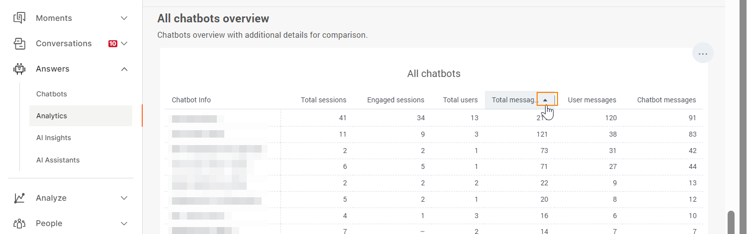The image size is (747, 234).
Task: Click the red Conversations notification badge
Action: coord(113,44)
